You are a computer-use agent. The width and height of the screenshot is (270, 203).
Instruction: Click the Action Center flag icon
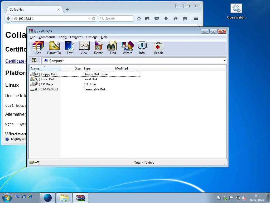[x=231, y=198]
